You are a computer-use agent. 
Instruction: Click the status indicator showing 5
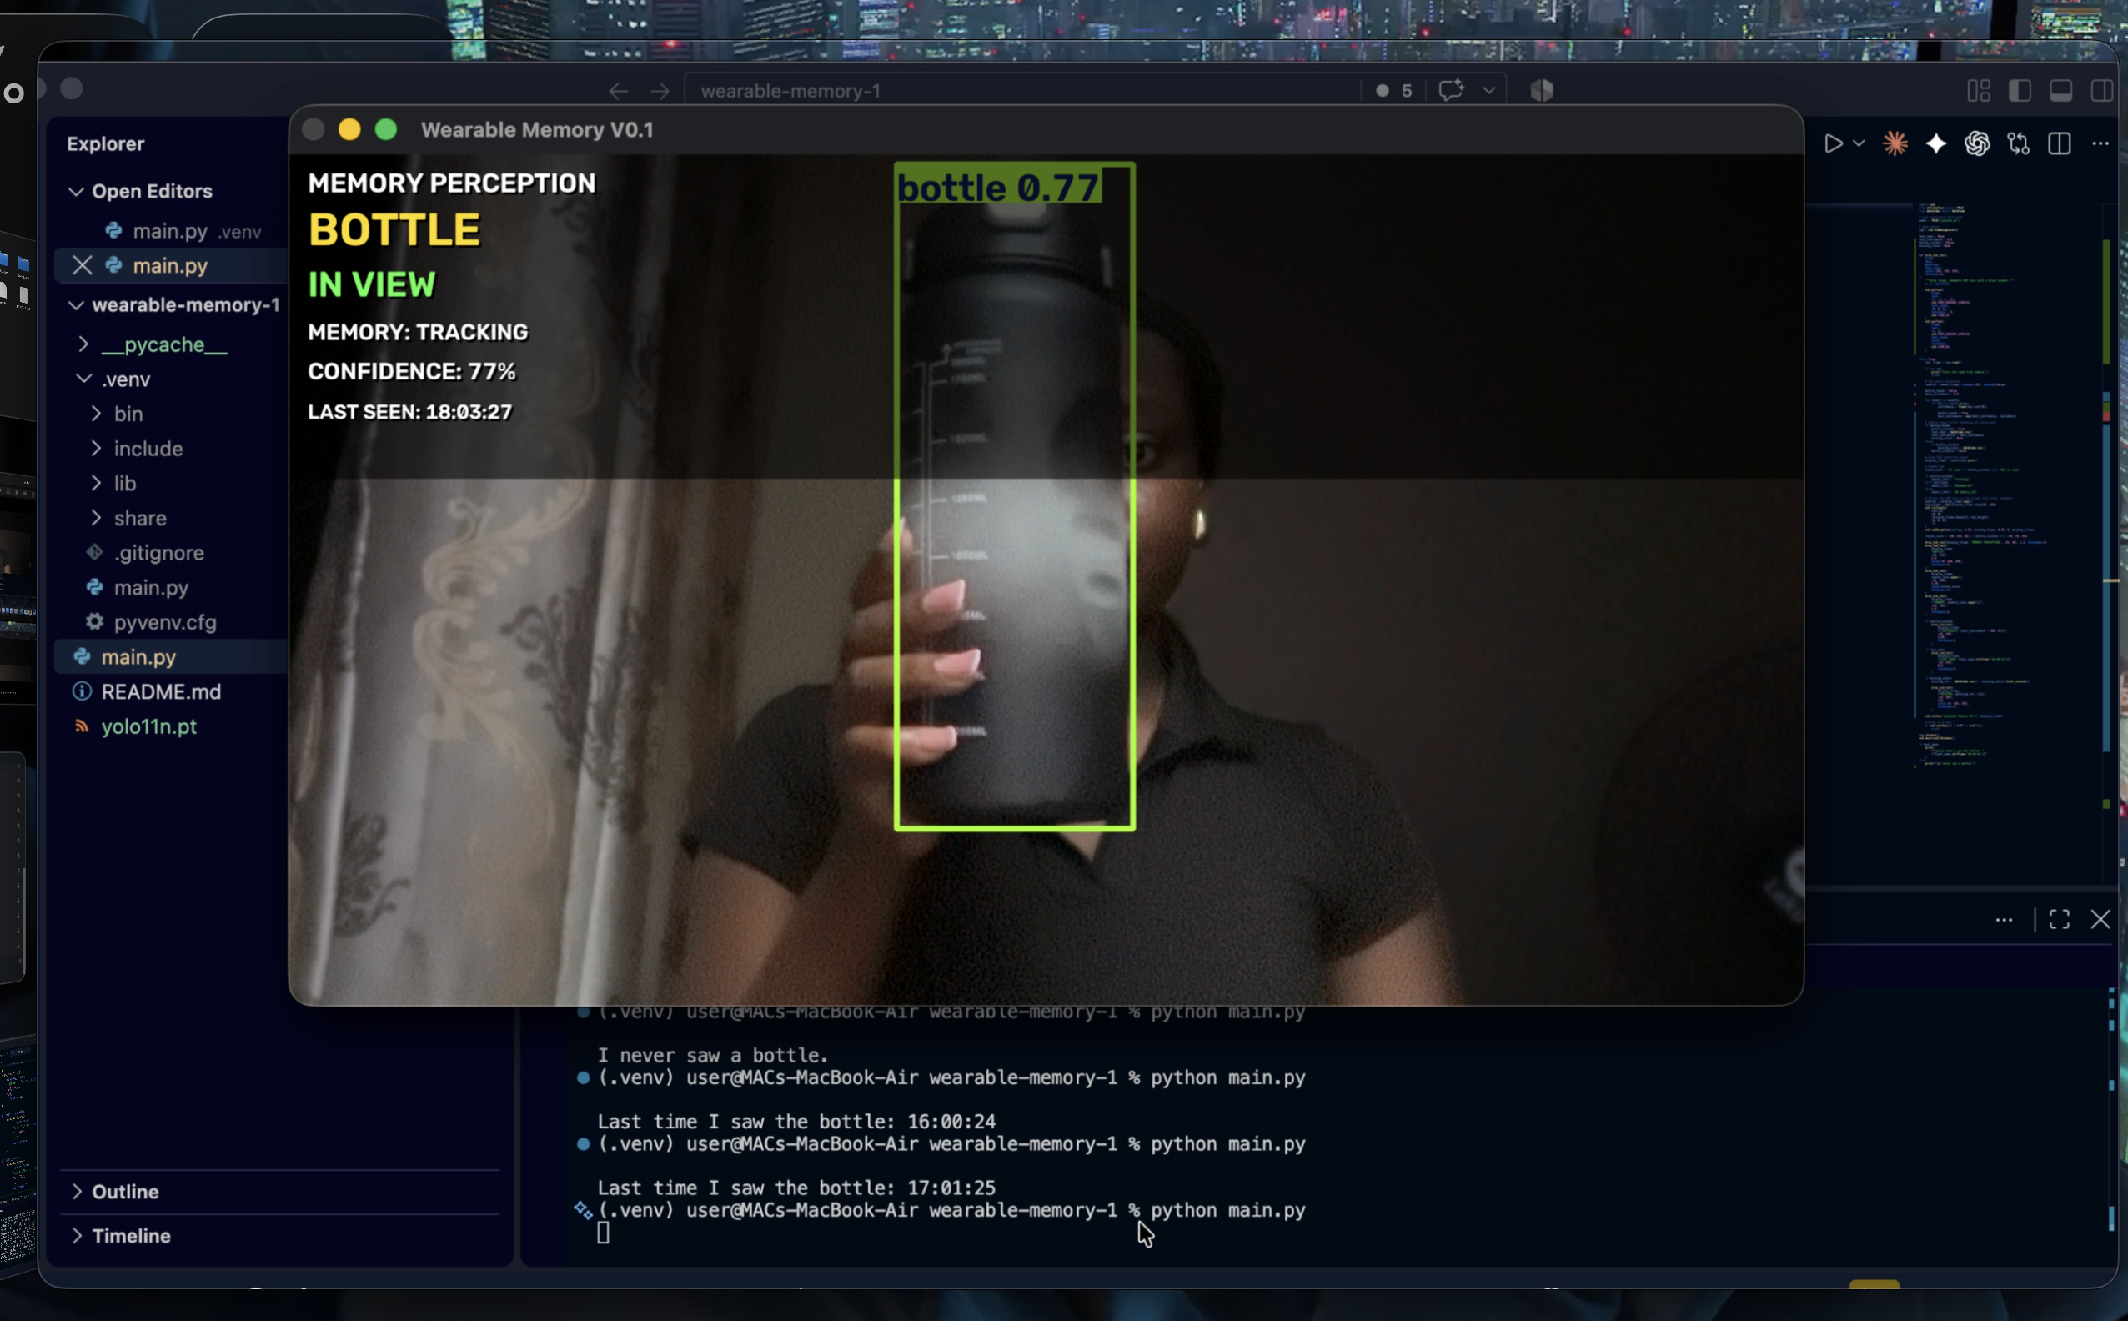pos(1394,91)
